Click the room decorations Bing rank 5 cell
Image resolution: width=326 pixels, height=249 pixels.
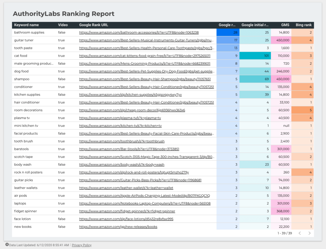click(302, 110)
